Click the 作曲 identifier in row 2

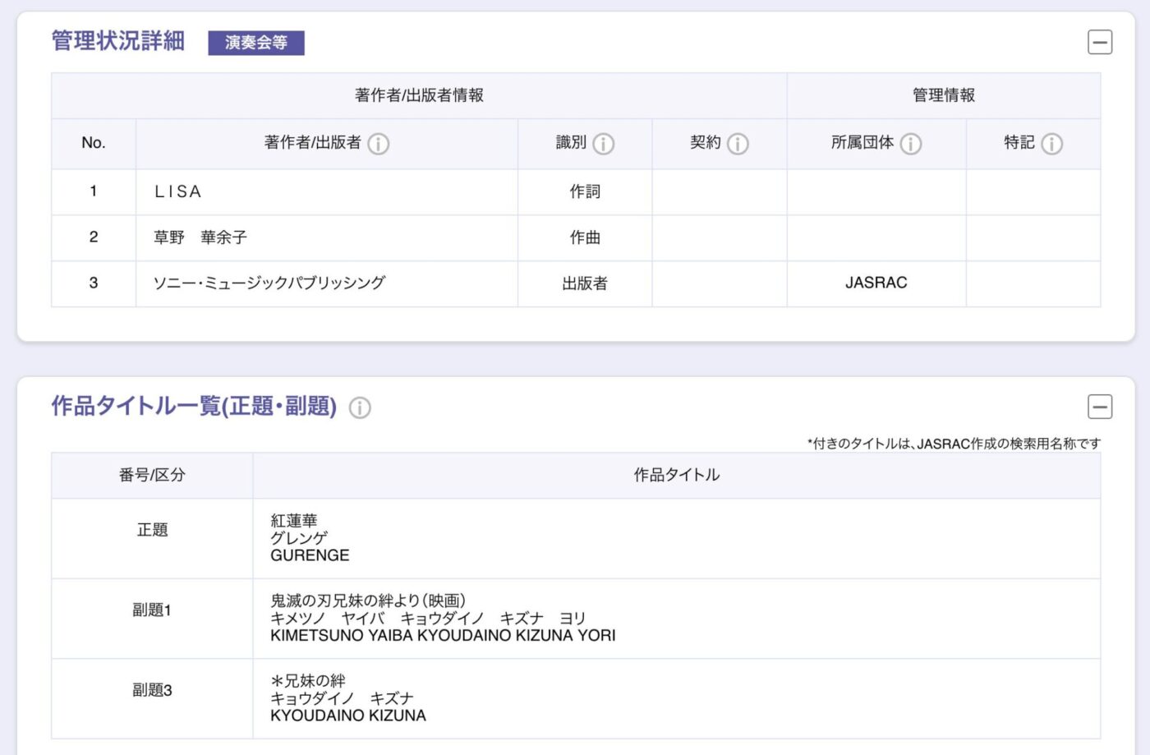[585, 237]
